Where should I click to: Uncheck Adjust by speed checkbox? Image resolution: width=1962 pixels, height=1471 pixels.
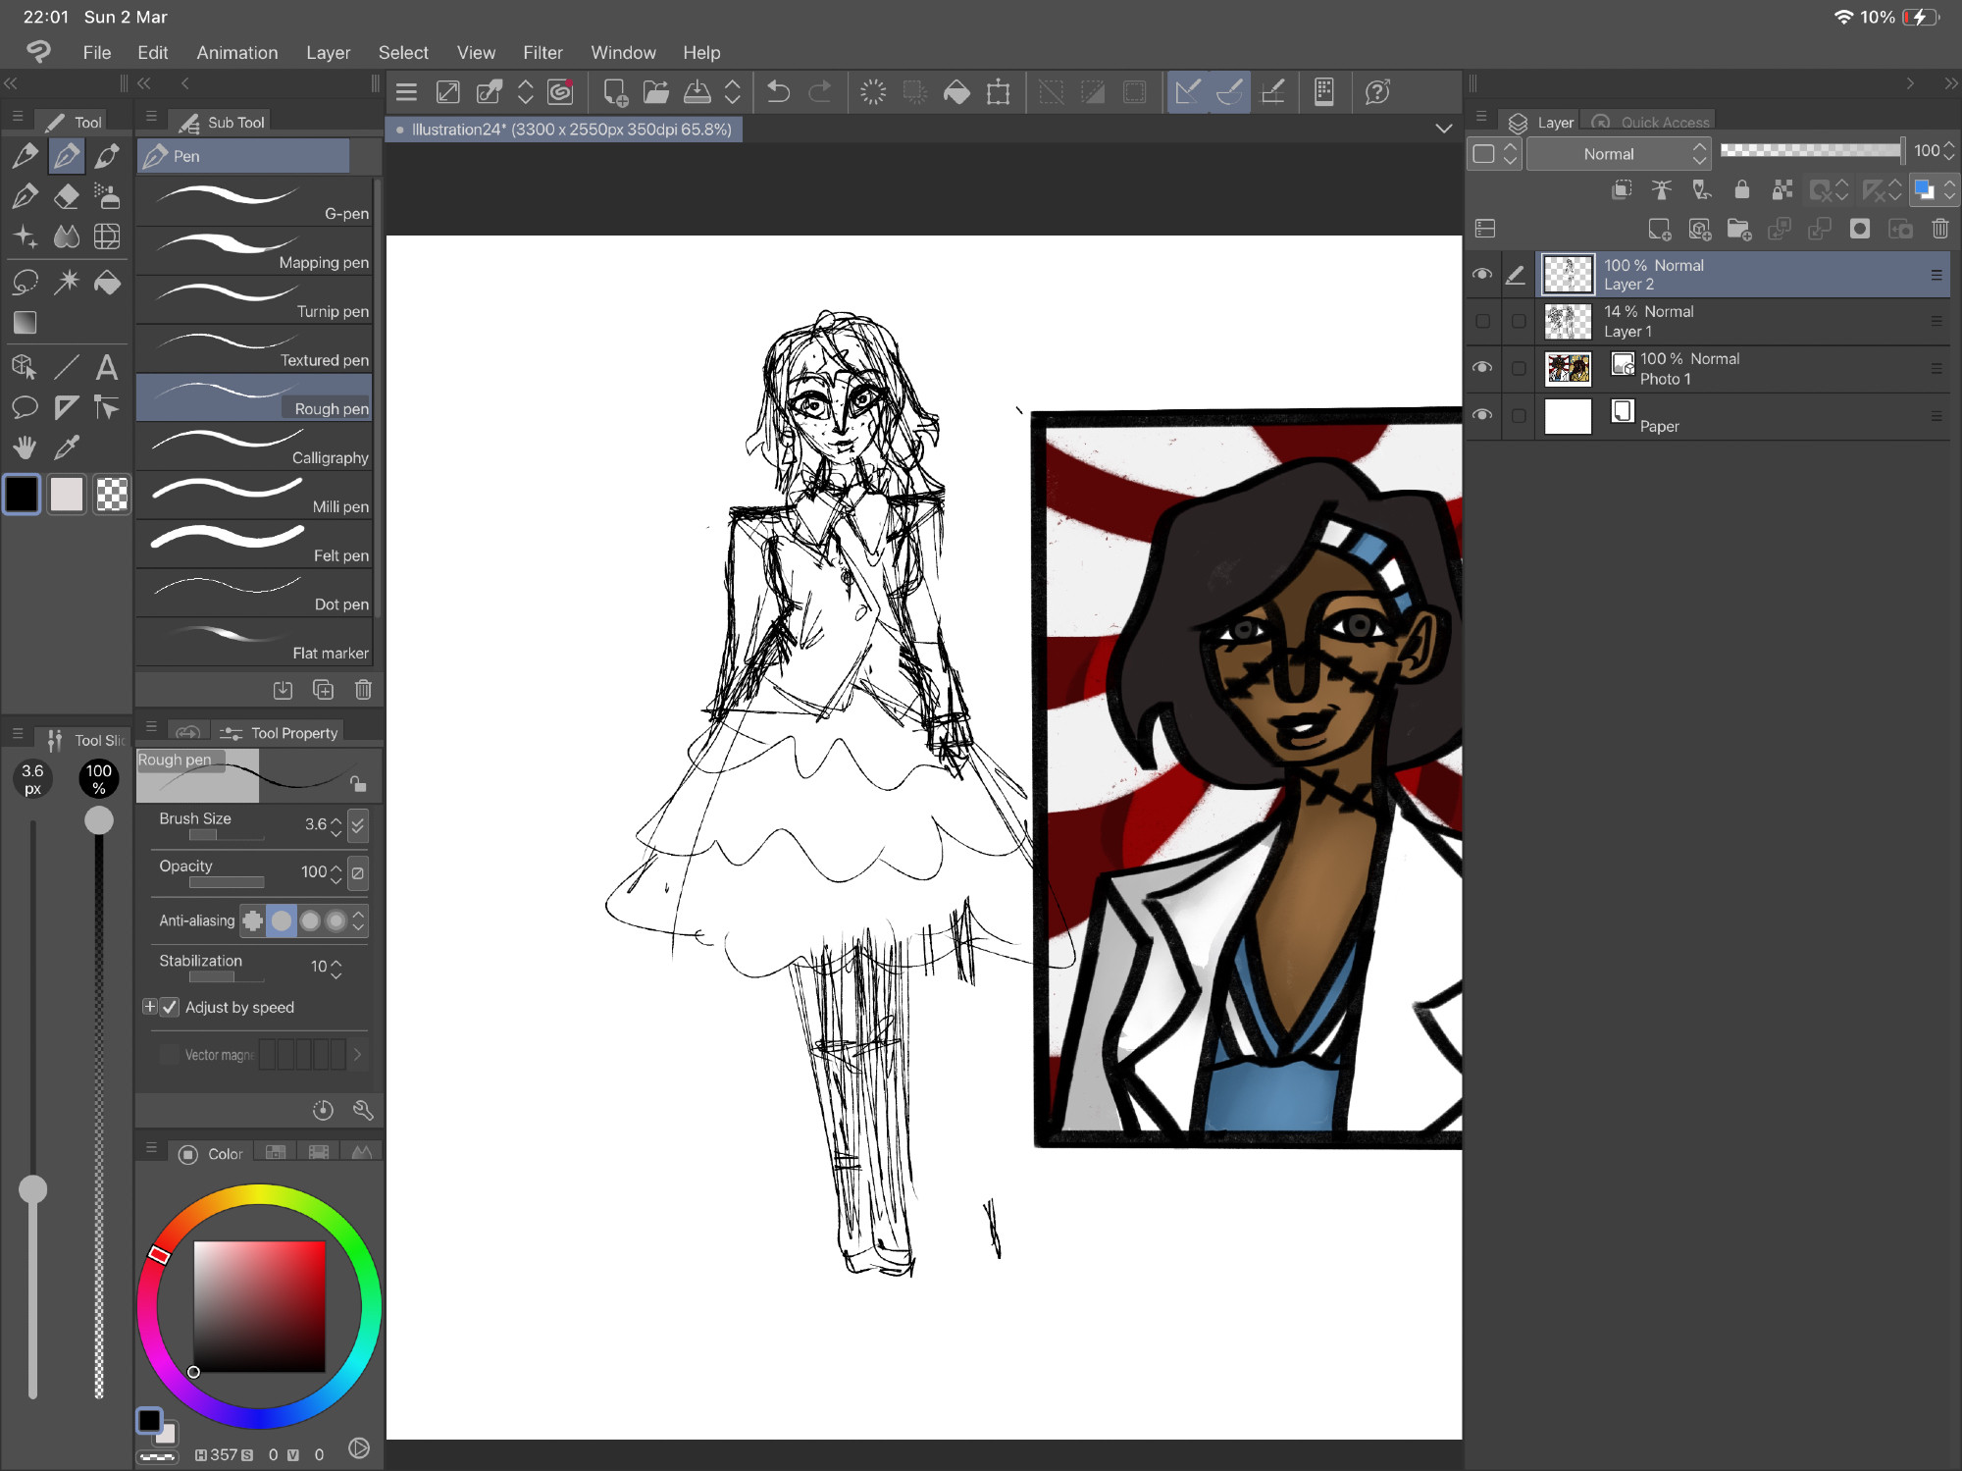(170, 1008)
